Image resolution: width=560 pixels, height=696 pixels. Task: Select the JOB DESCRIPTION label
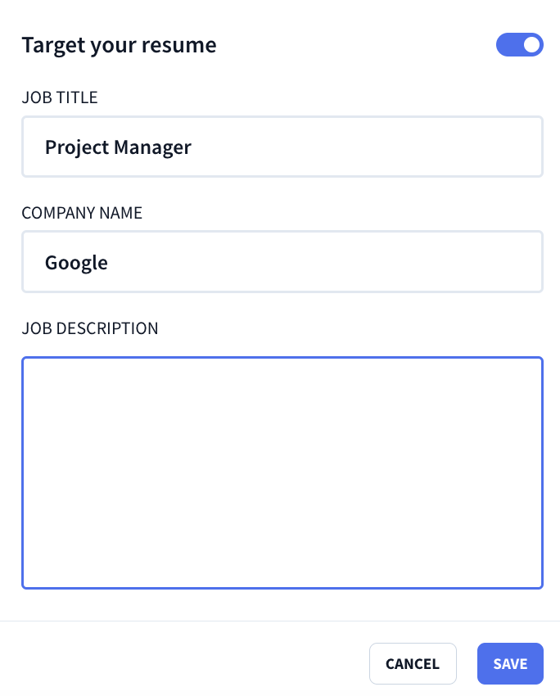pyautogui.click(x=90, y=328)
